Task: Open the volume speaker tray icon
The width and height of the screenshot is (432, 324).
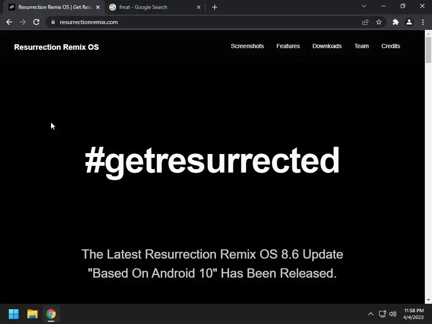Action: (393, 314)
